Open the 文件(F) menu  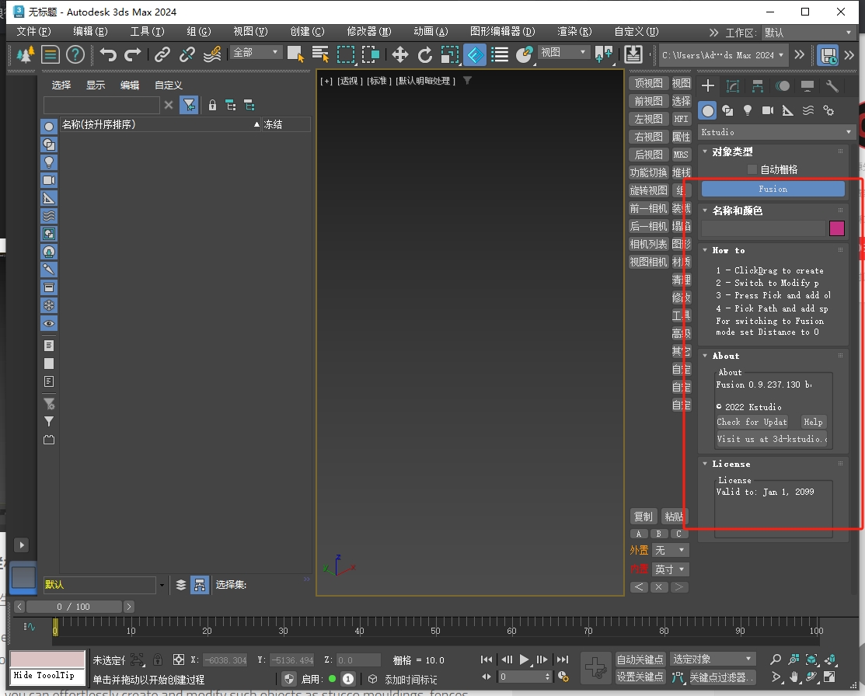point(33,31)
